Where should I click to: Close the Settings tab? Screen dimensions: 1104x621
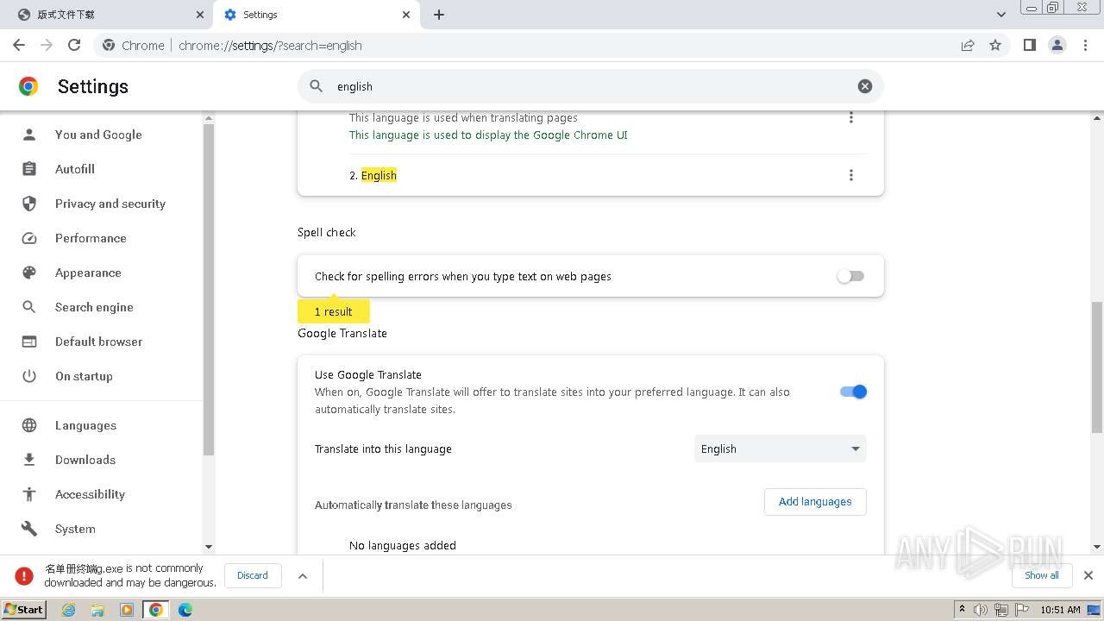[x=406, y=15]
